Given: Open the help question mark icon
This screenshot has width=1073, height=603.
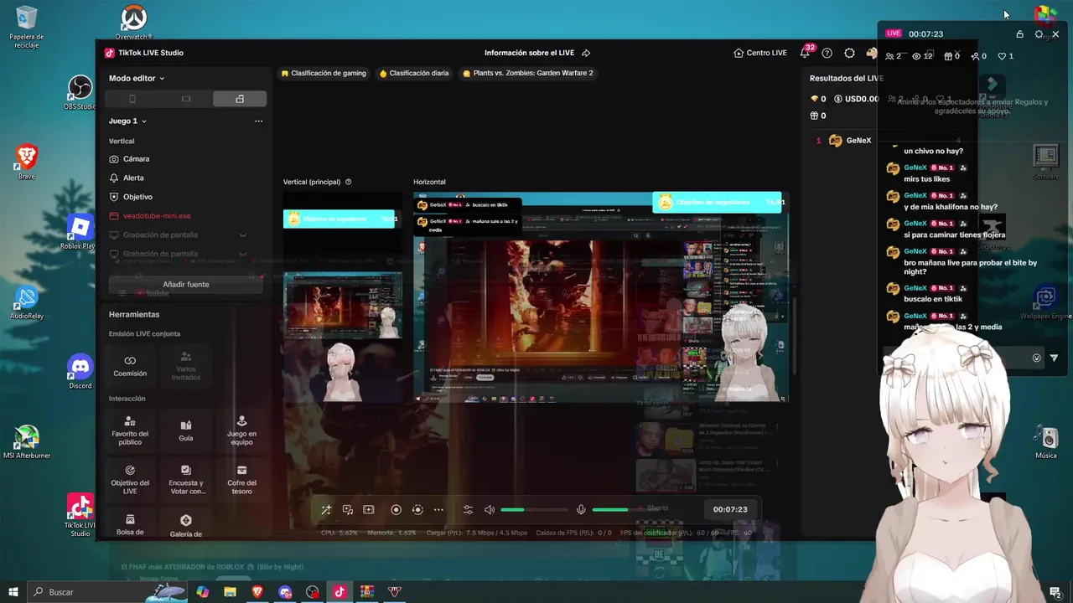Looking at the screenshot, I should tap(827, 53).
